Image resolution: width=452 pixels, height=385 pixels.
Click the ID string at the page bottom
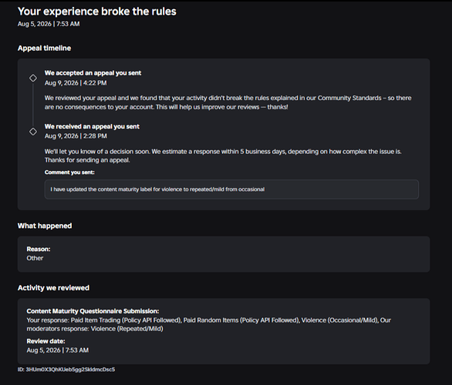tap(66, 370)
